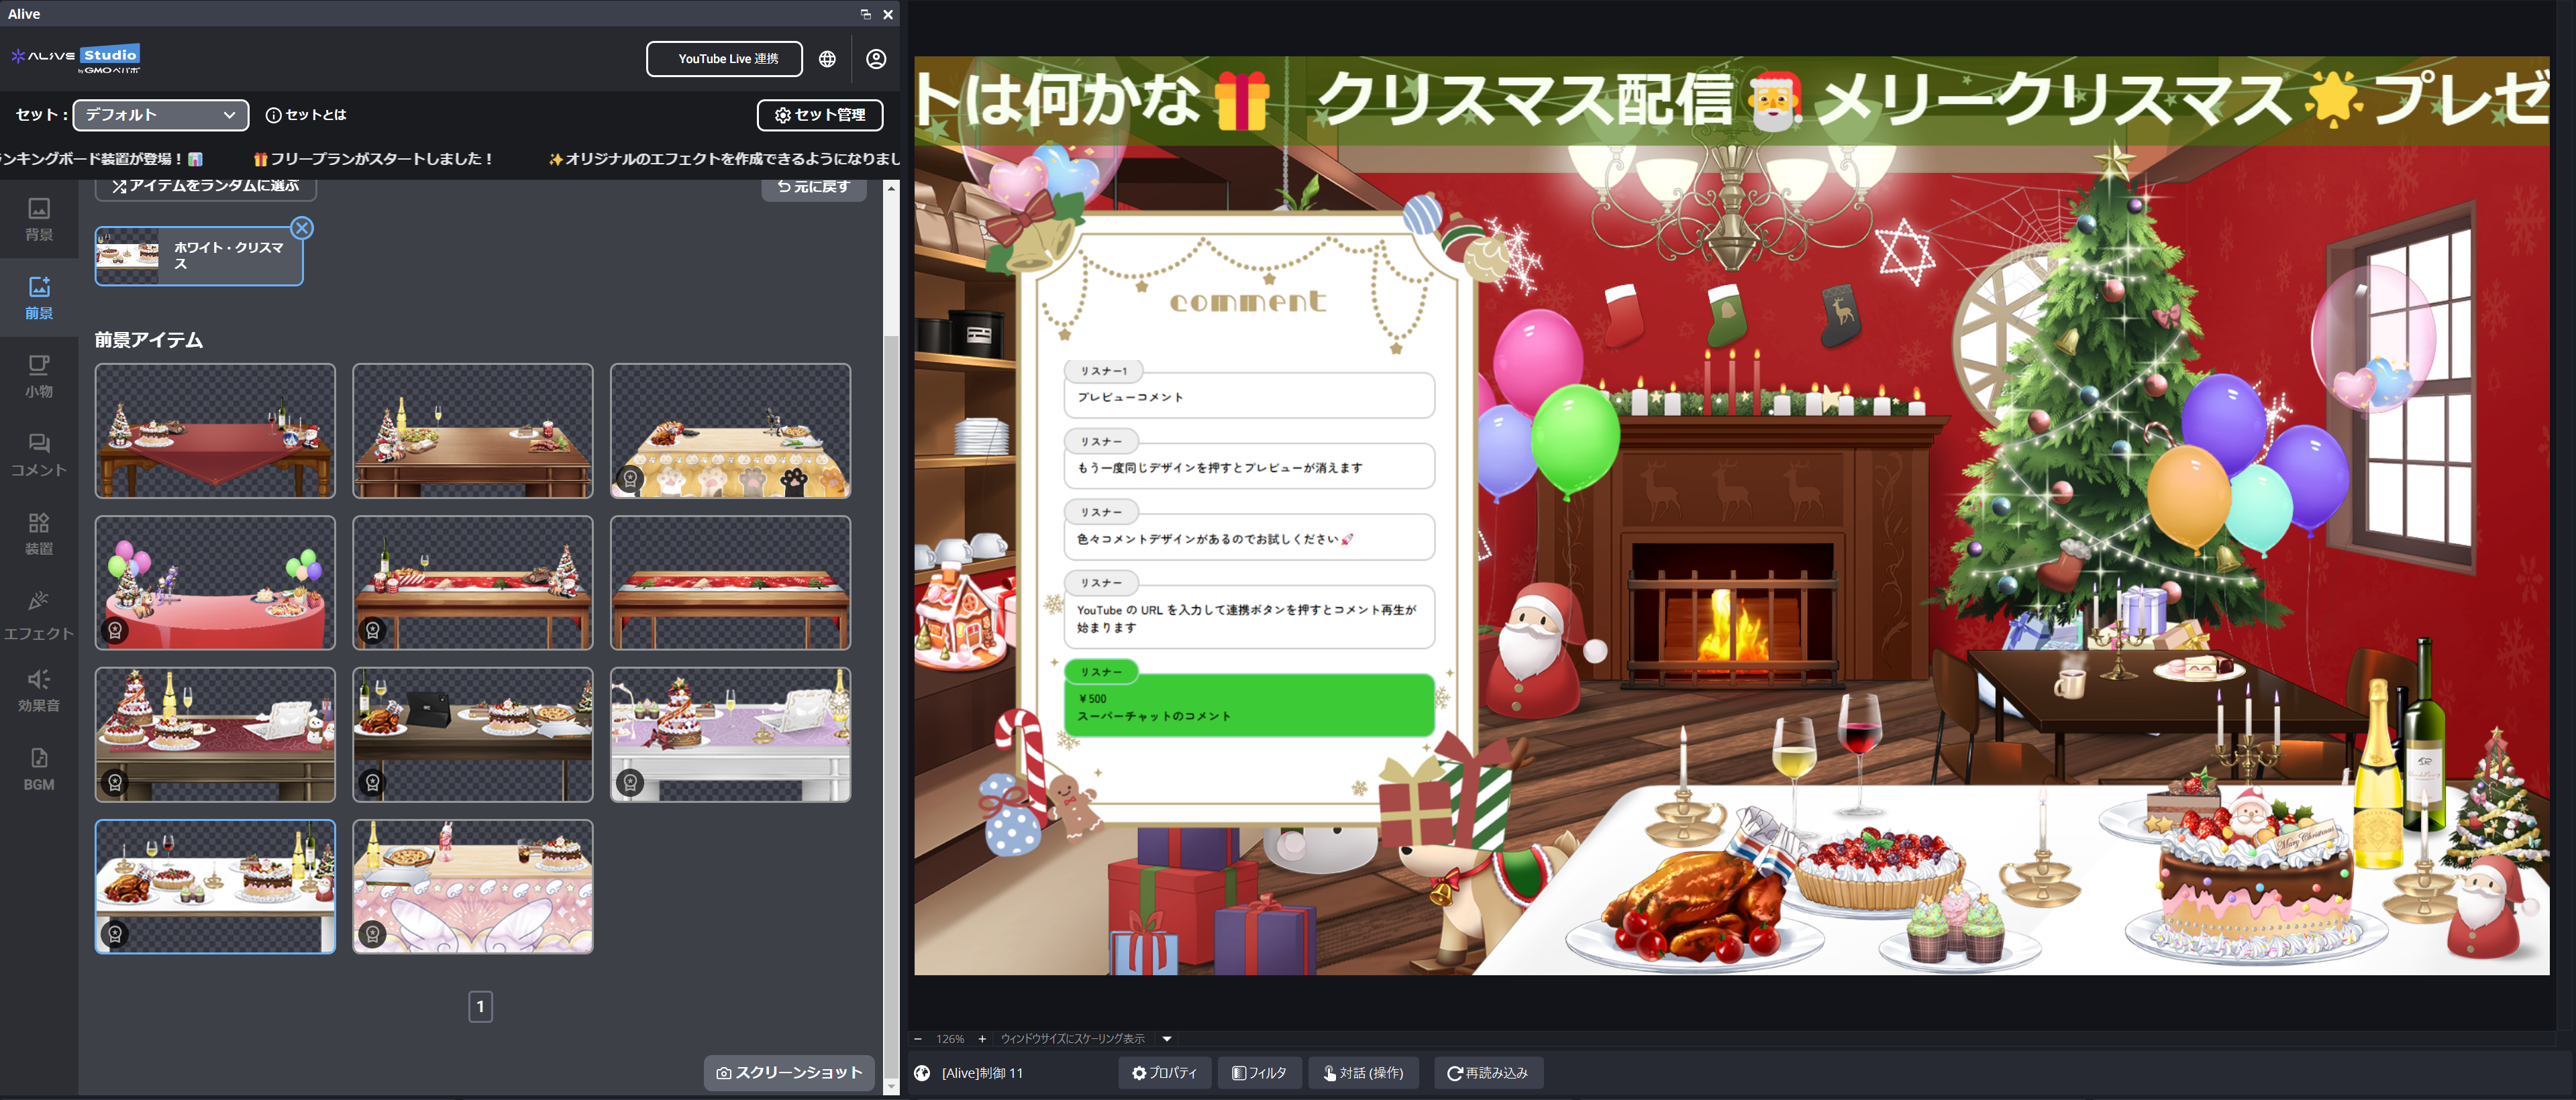The image size is (2576, 1100).
Task: Open the プロパティ properties tab
Action: point(1164,1073)
